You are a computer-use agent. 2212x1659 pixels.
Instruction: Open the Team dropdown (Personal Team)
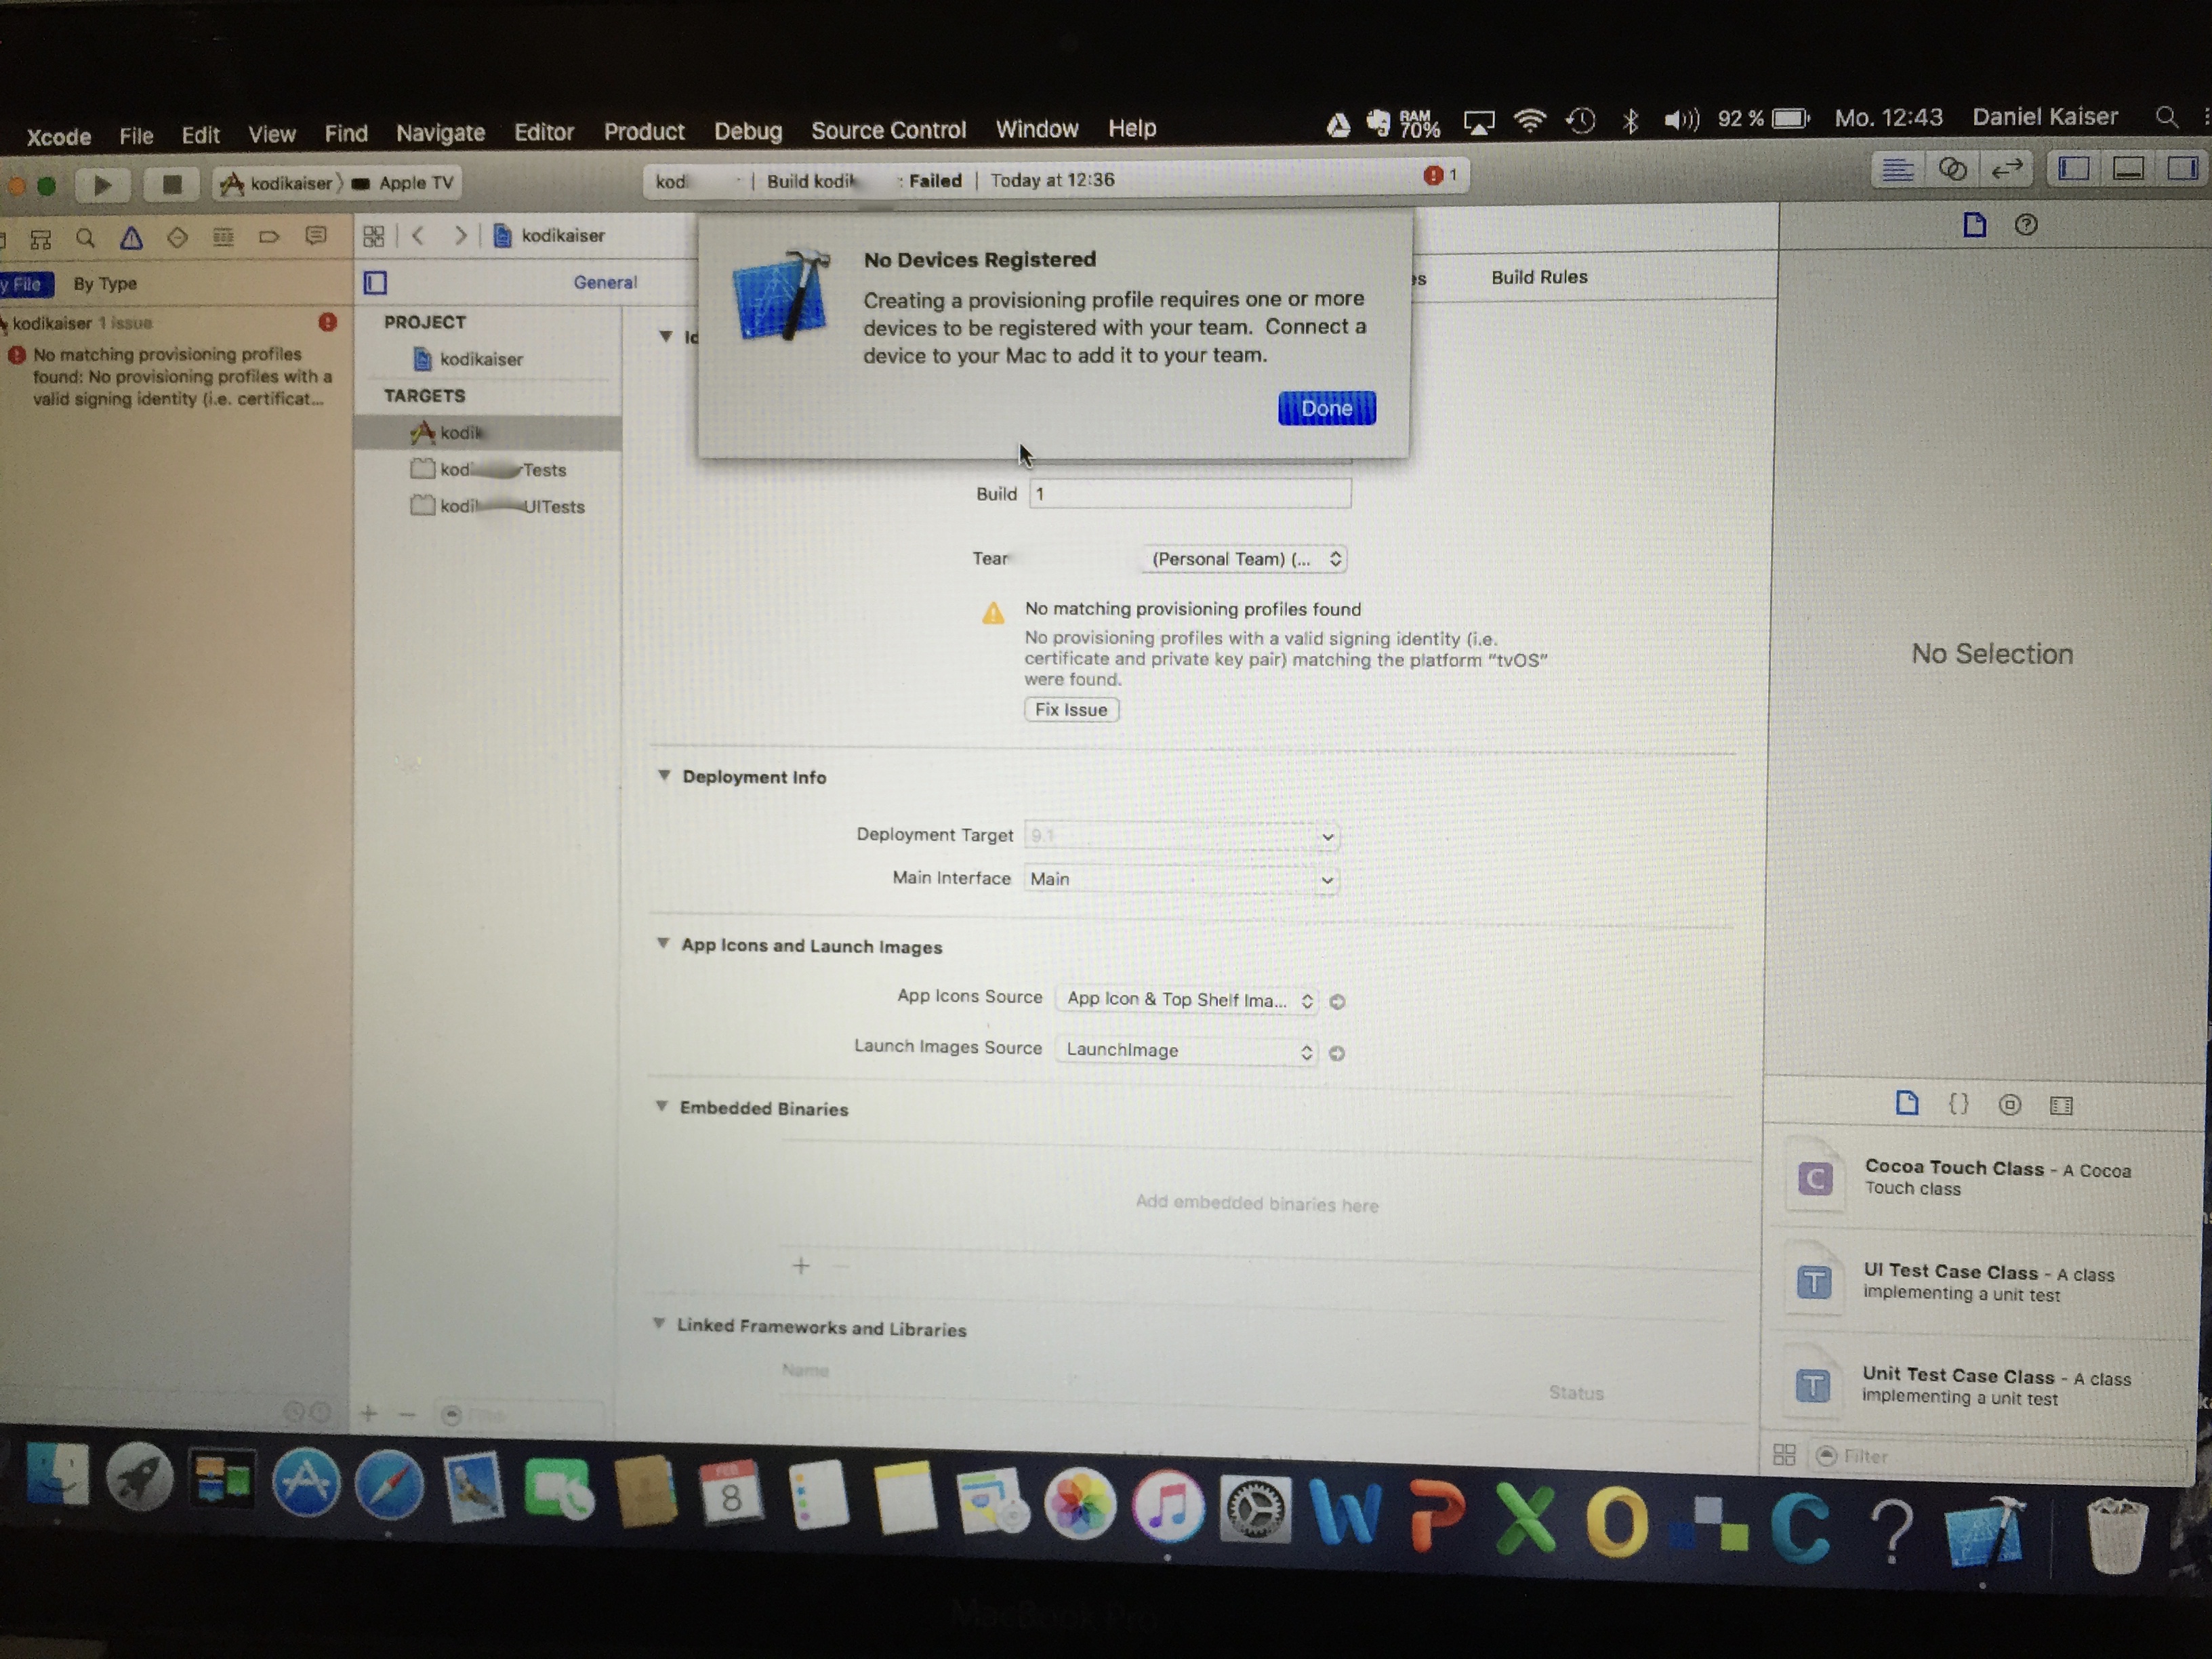[1244, 559]
